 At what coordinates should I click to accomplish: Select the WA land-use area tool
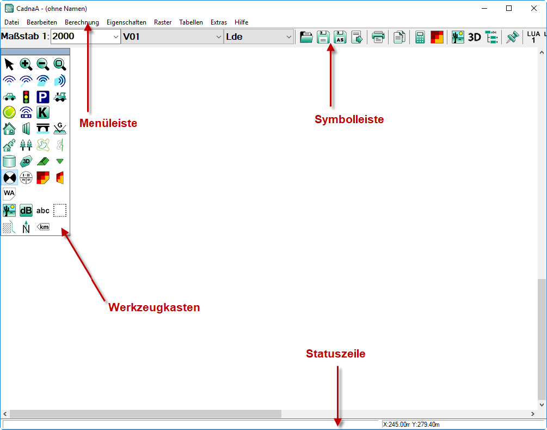click(9, 194)
